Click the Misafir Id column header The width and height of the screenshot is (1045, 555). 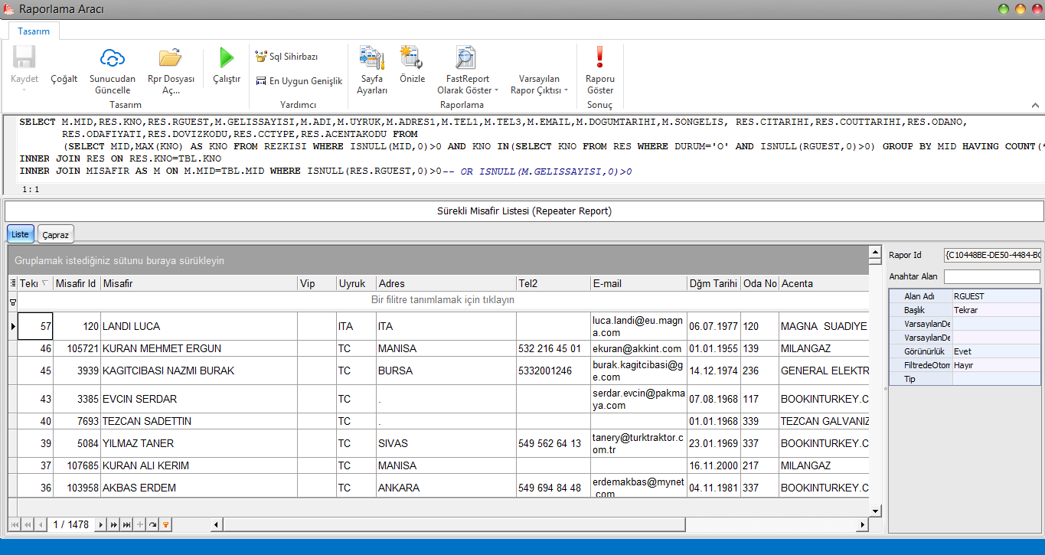point(77,283)
